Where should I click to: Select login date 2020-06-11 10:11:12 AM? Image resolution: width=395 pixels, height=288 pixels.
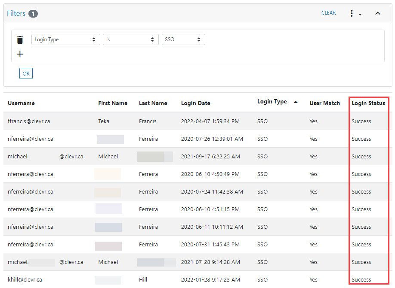pyautogui.click(x=212, y=227)
